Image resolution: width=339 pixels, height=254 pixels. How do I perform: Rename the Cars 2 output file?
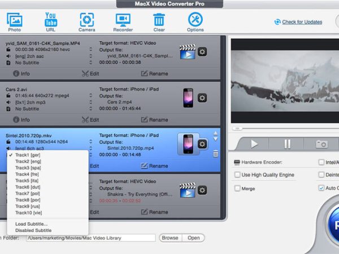pos(154,120)
